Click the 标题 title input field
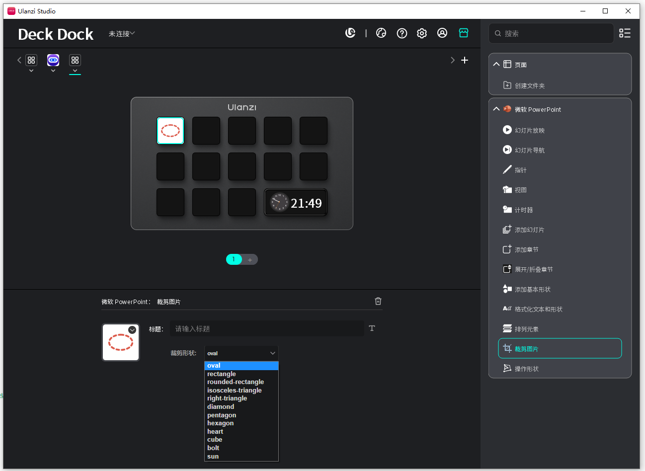Viewport: 645px width, 471px height. pos(267,328)
